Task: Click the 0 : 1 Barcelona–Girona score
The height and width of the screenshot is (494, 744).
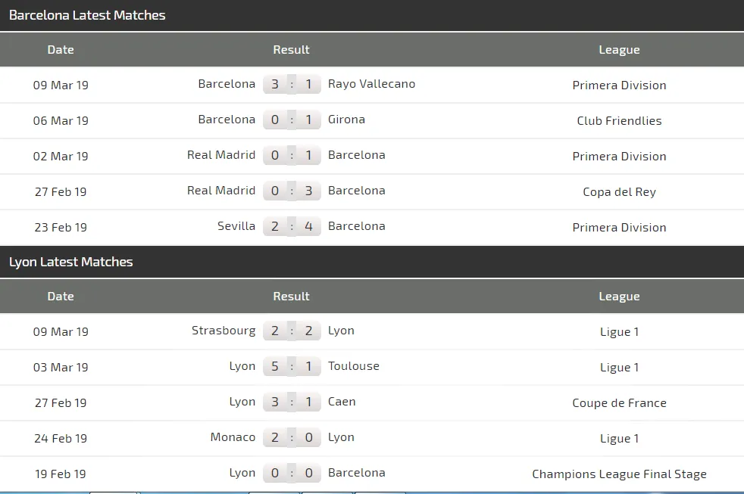Action: click(x=292, y=120)
